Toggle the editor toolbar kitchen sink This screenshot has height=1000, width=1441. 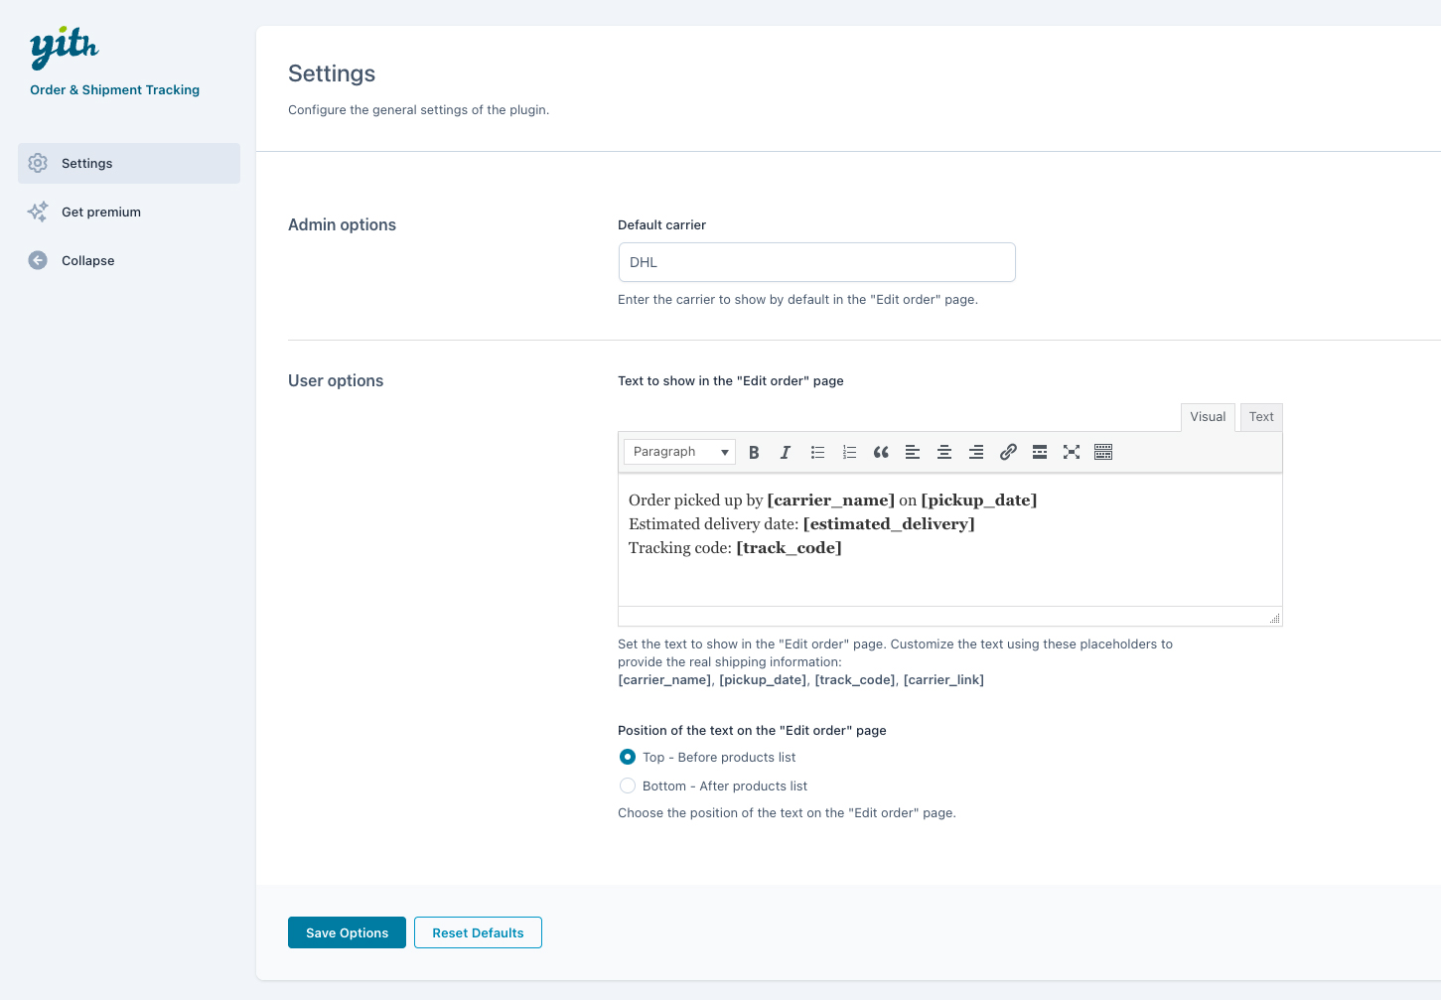pos(1103,452)
